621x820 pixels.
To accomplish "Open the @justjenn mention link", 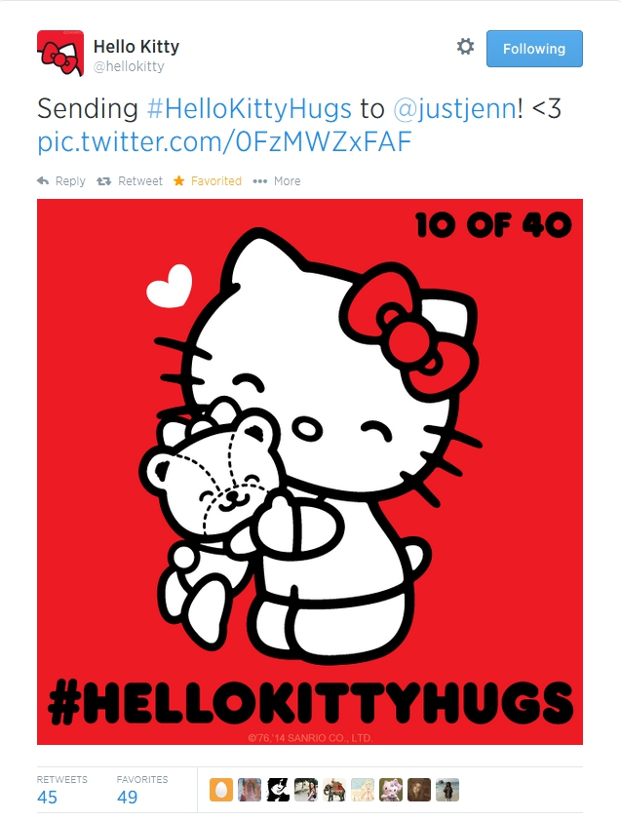I will click(454, 109).
